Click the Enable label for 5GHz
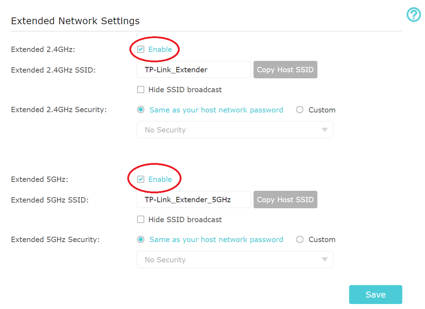The width and height of the screenshot is (425, 309). click(160, 179)
